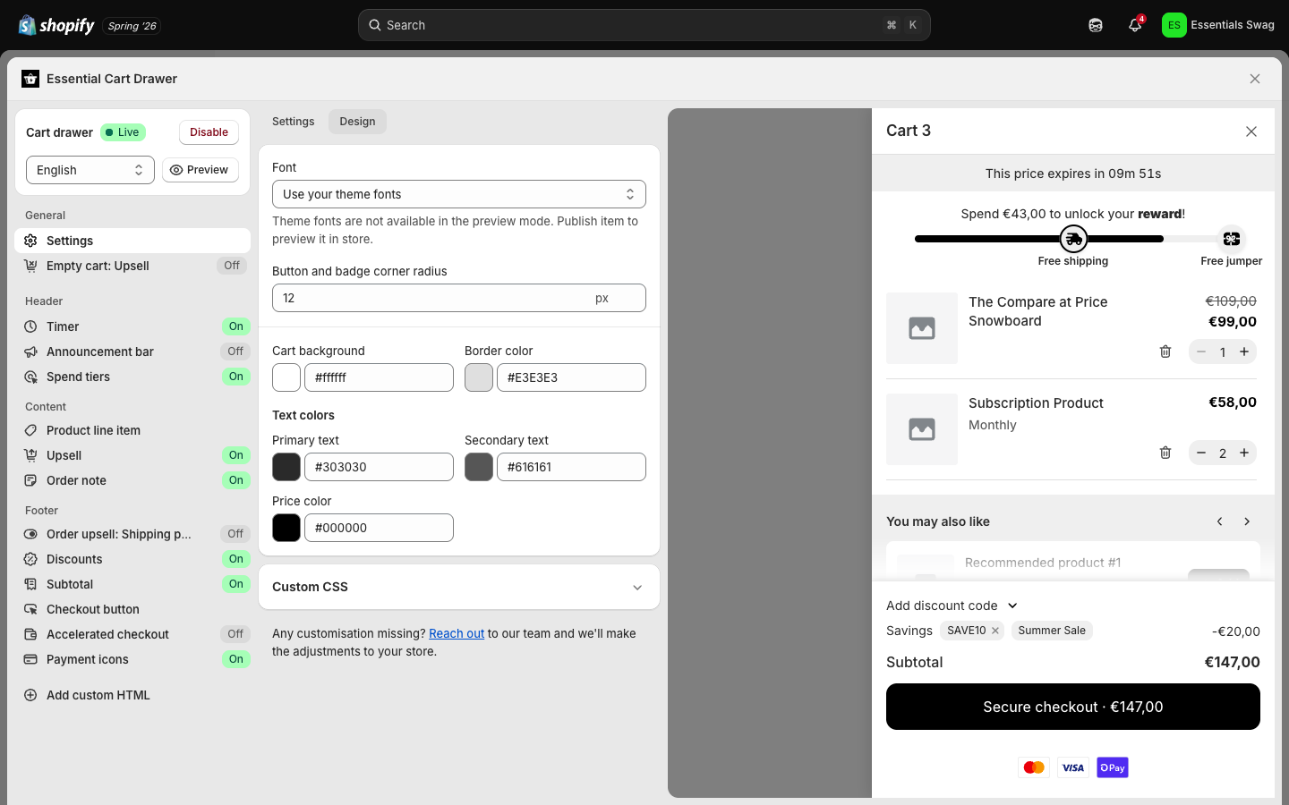
Task: Open the Cart background color swatch
Action: (286, 377)
